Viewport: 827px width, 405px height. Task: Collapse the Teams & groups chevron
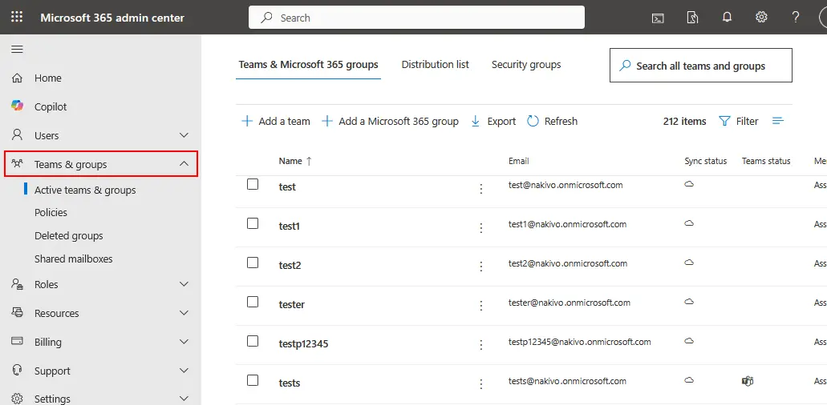pyautogui.click(x=184, y=163)
